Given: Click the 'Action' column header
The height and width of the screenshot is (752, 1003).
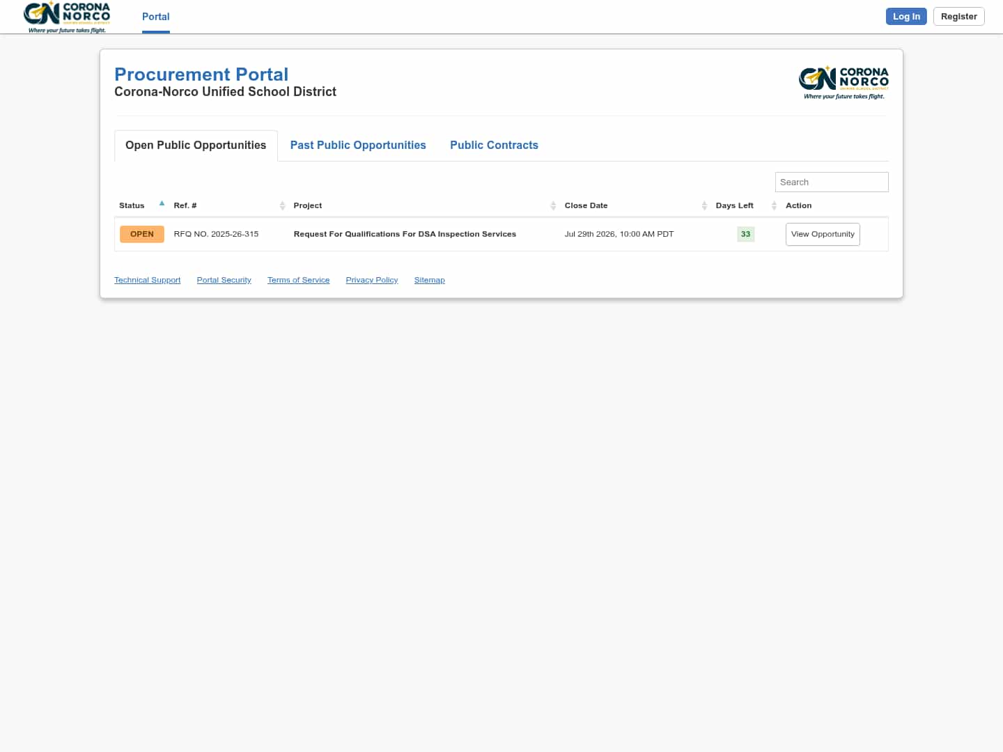Looking at the screenshot, I should [798, 205].
